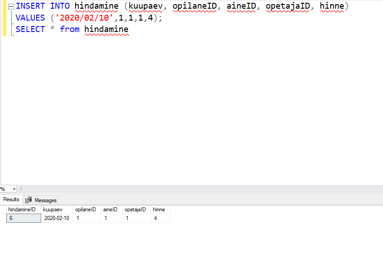Select the hinne column header
The width and height of the screenshot is (383, 258).
click(160, 210)
